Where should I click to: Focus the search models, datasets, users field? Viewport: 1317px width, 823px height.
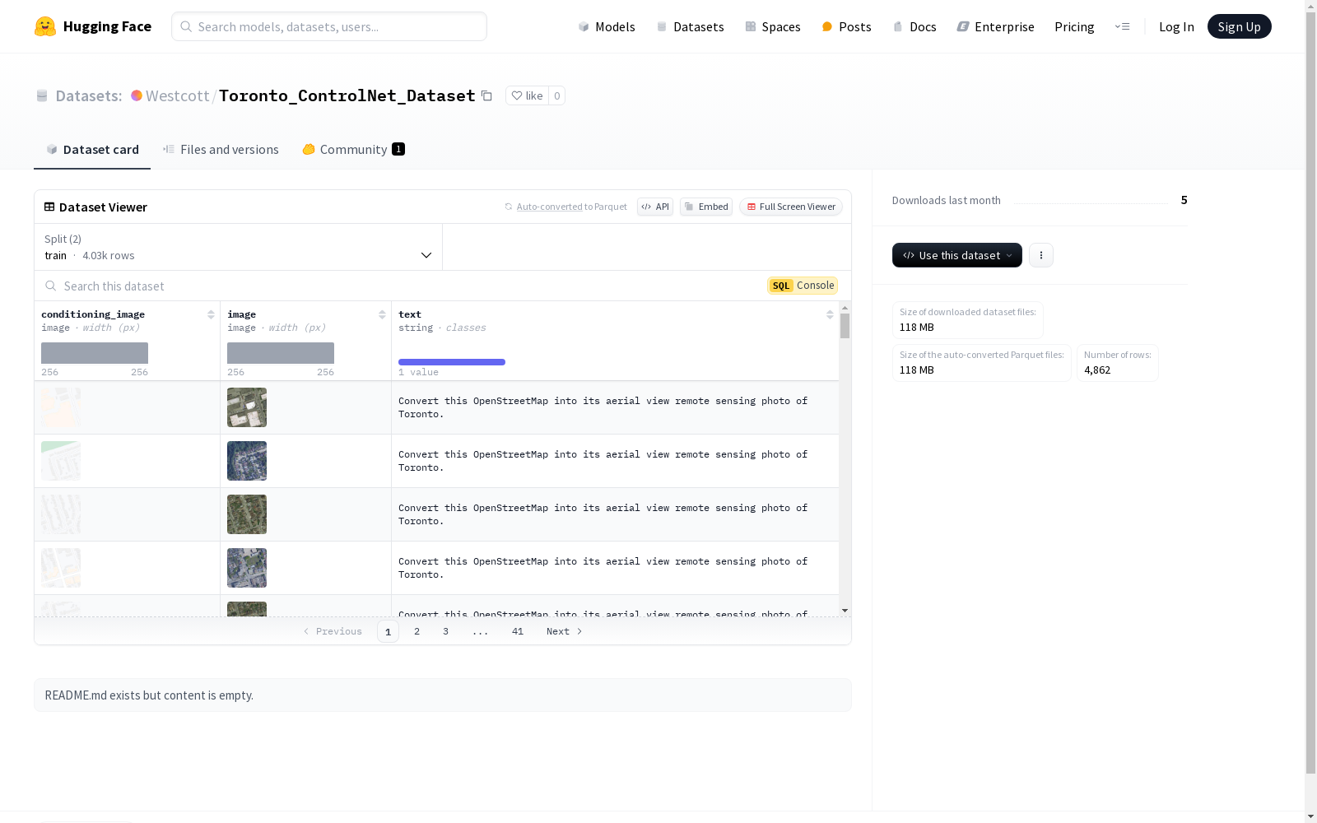coord(329,26)
